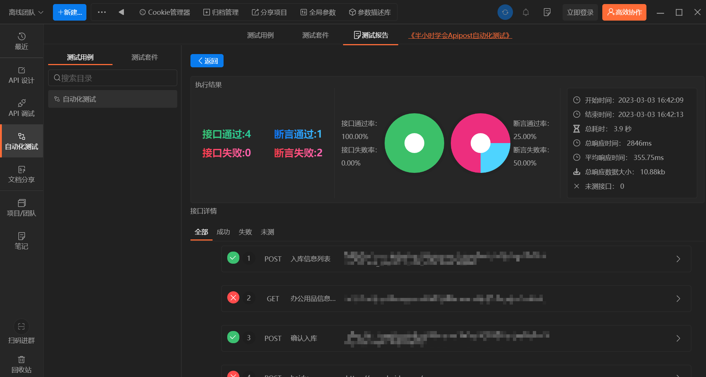Image resolution: width=706 pixels, height=377 pixels.
Task: Show 全部 interface results
Action: pos(201,232)
